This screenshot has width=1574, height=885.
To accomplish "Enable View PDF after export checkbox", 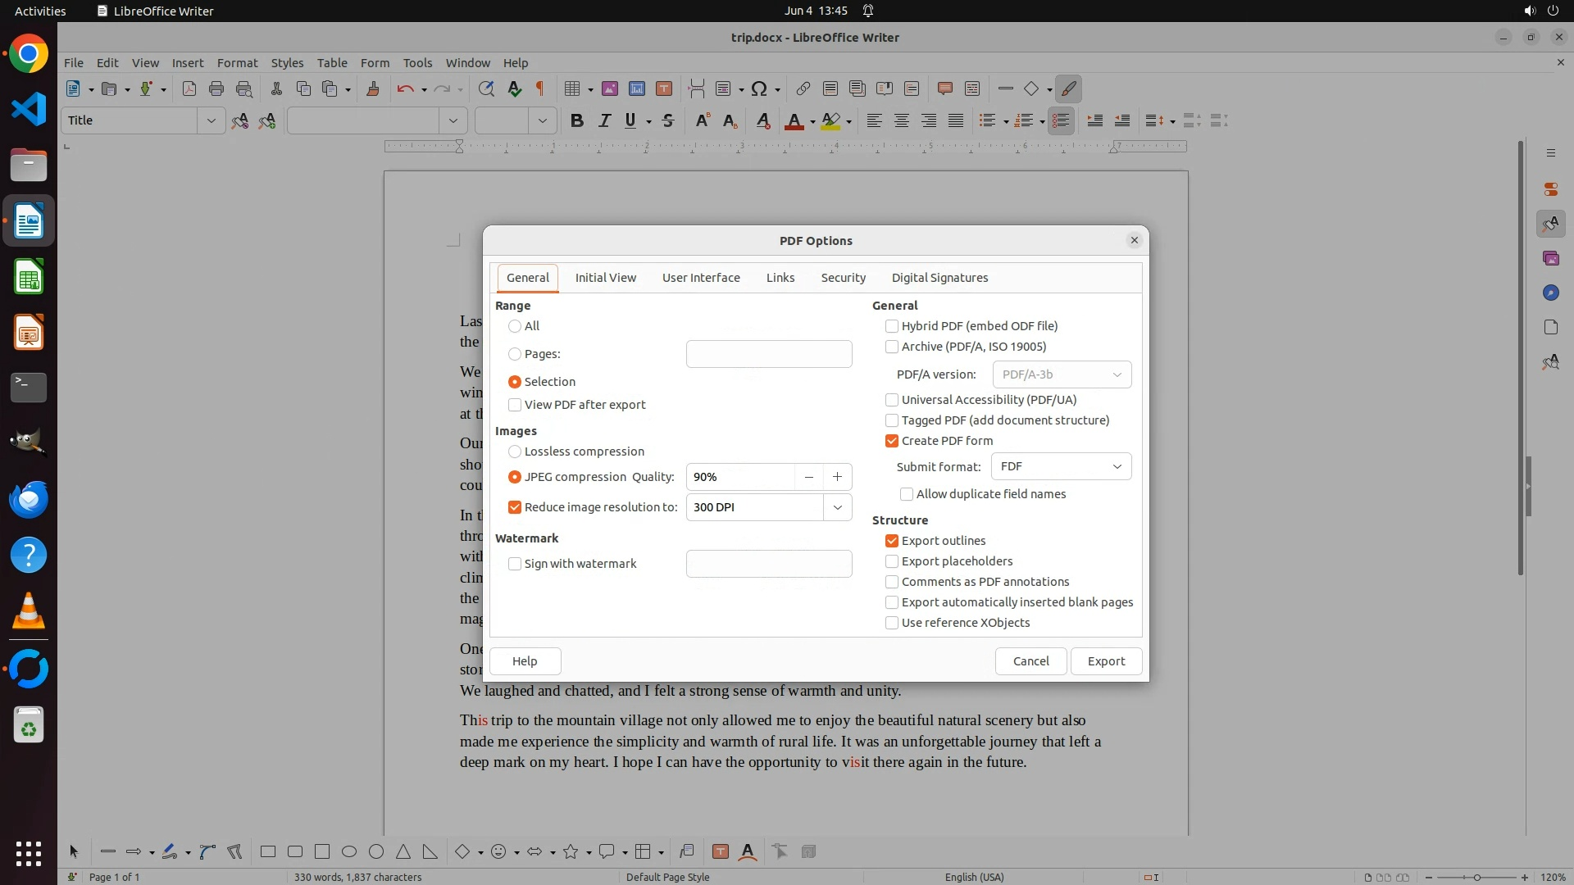I will tap(515, 405).
